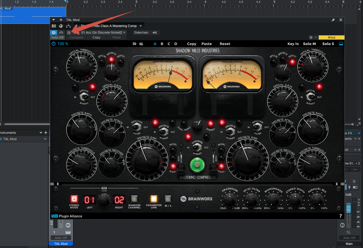Viewport: 363px width, 248px height.
Task: Toggle the M / S button
Action: (x=168, y=199)
